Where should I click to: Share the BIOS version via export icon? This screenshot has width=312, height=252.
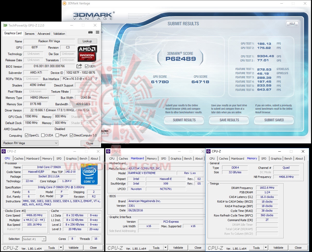coord(79,66)
